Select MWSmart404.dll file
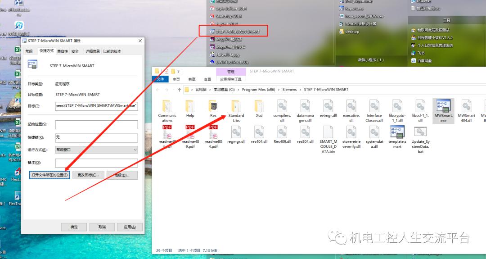The height and width of the screenshot is (259, 486). click(466, 111)
